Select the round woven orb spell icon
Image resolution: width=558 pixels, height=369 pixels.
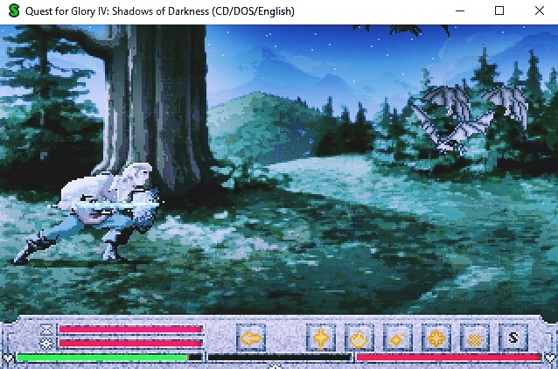click(x=474, y=338)
